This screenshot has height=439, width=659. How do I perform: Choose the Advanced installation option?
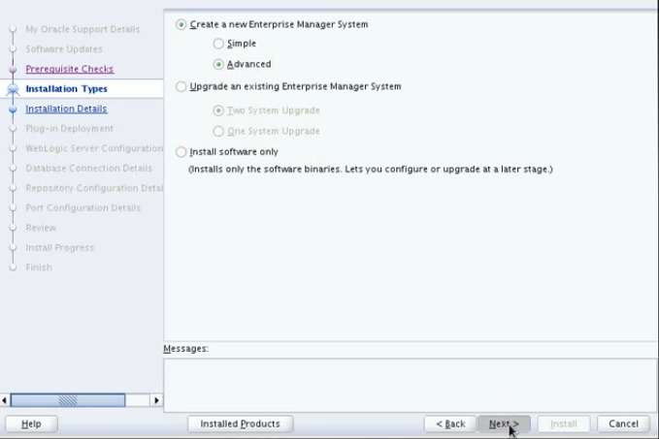coord(218,64)
